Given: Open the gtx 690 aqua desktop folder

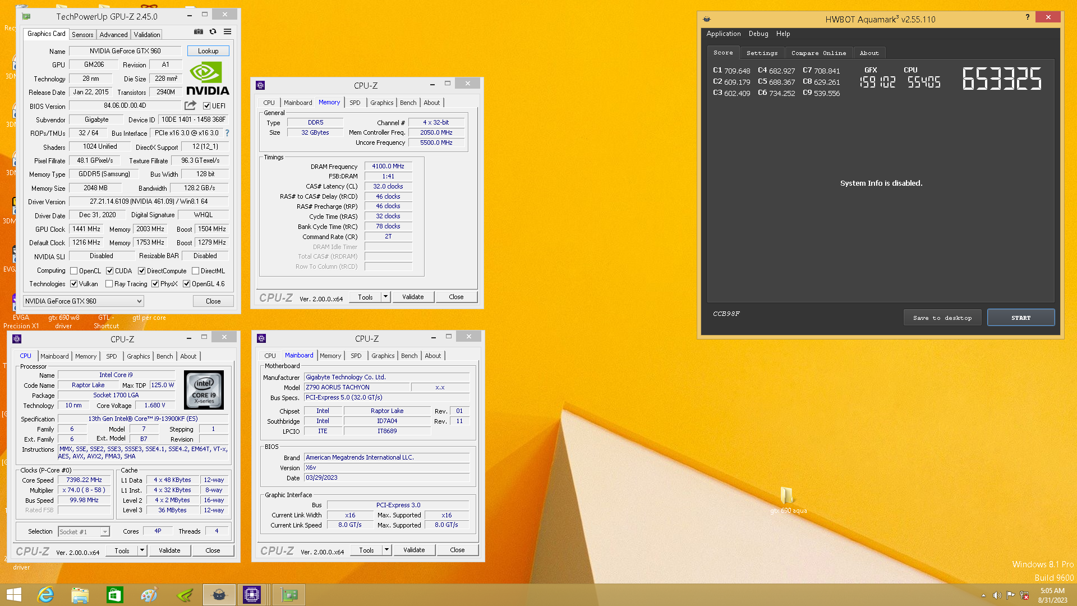Looking at the screenshot, I should coord(788,499).
